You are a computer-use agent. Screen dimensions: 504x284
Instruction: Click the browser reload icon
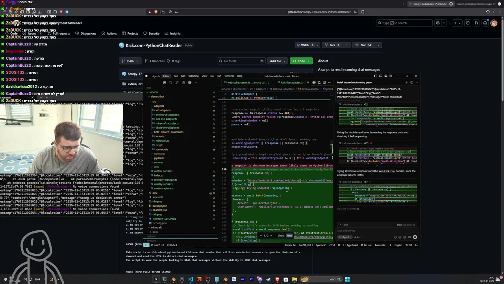coord(488,12)
